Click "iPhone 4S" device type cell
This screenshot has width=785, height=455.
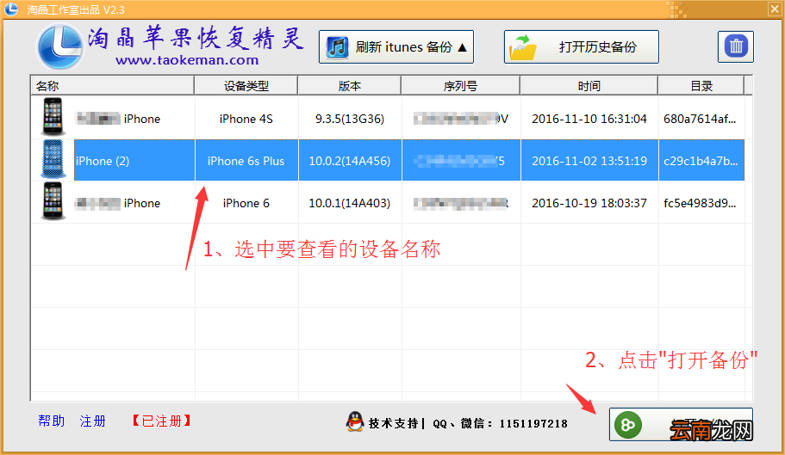pyautogui.click(x=246, y=119)
